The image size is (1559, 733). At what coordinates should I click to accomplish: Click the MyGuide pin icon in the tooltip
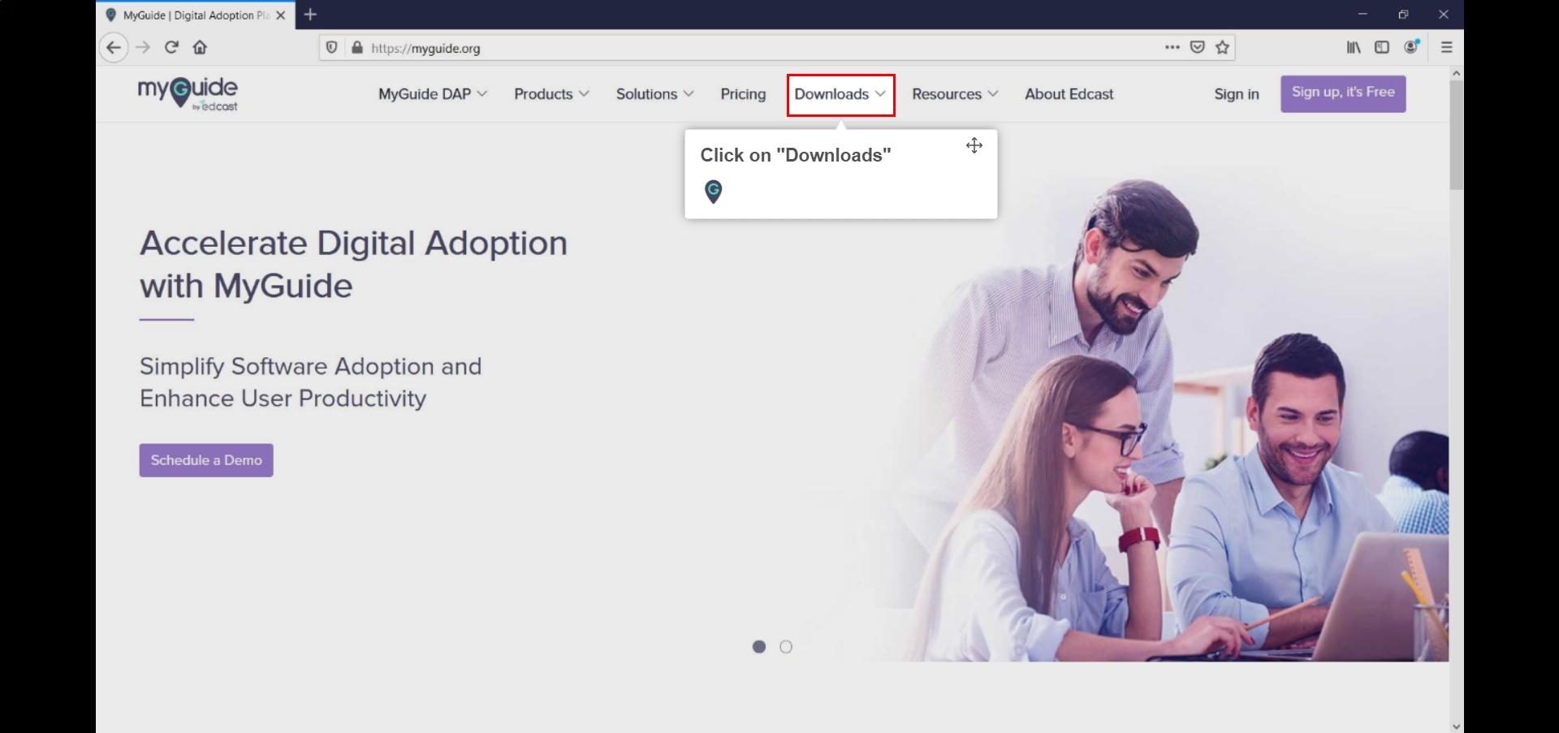point(713,192)
